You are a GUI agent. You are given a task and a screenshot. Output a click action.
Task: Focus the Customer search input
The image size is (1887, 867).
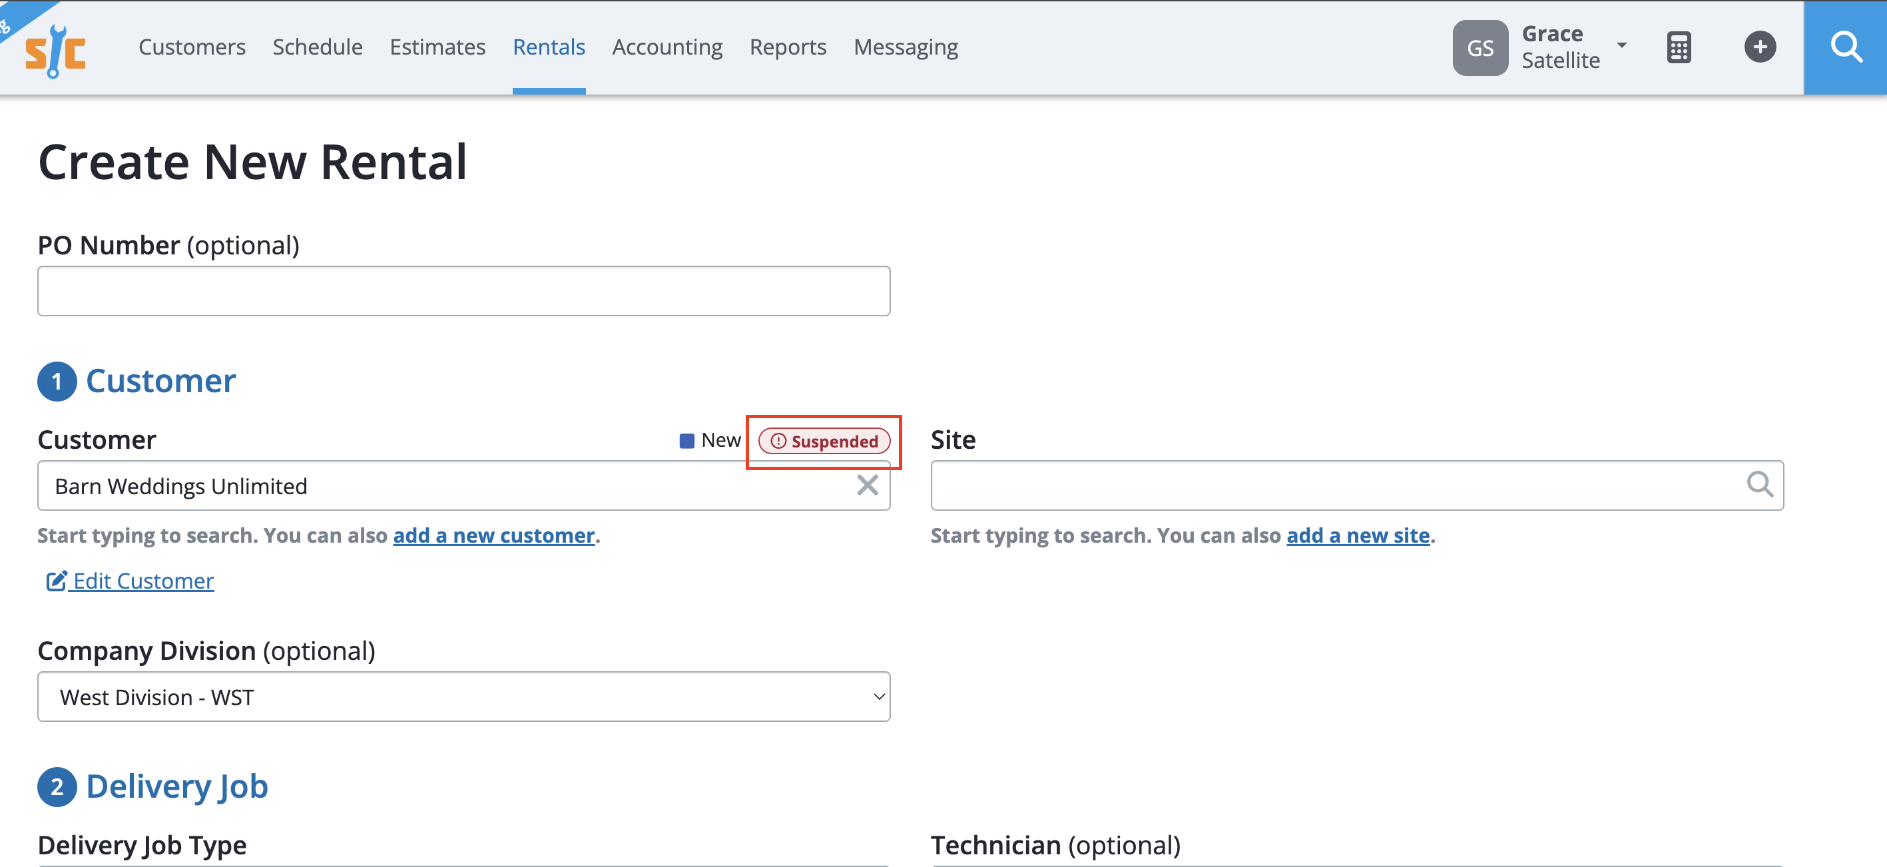[x=463, y=485]
